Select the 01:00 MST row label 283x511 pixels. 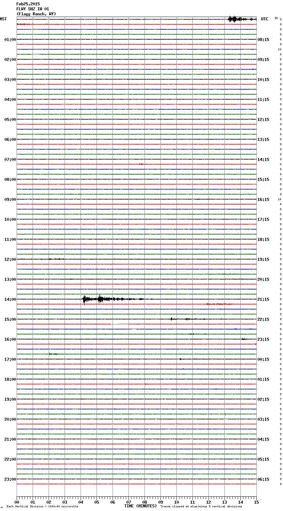point(10,40)
